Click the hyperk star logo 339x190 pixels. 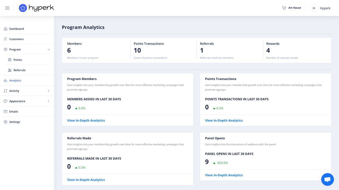click(23, 8)
